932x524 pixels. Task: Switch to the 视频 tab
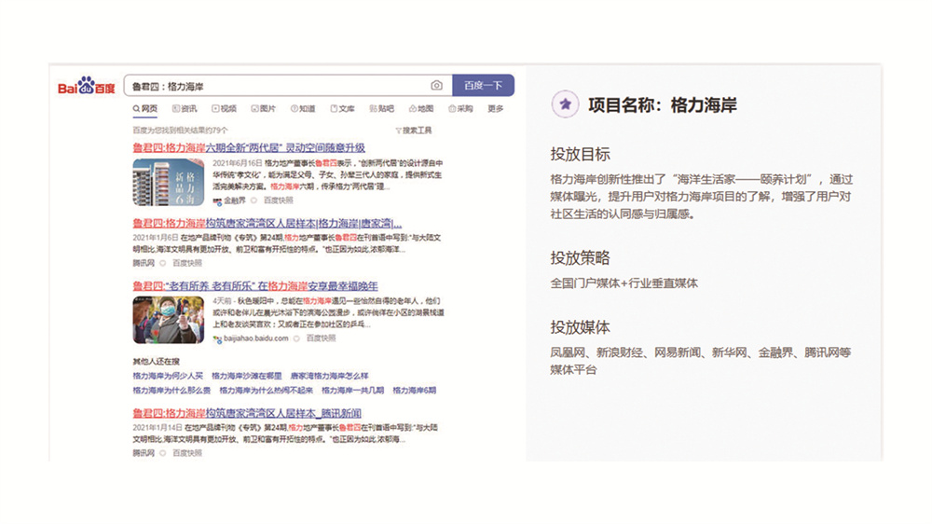(224, 109)
